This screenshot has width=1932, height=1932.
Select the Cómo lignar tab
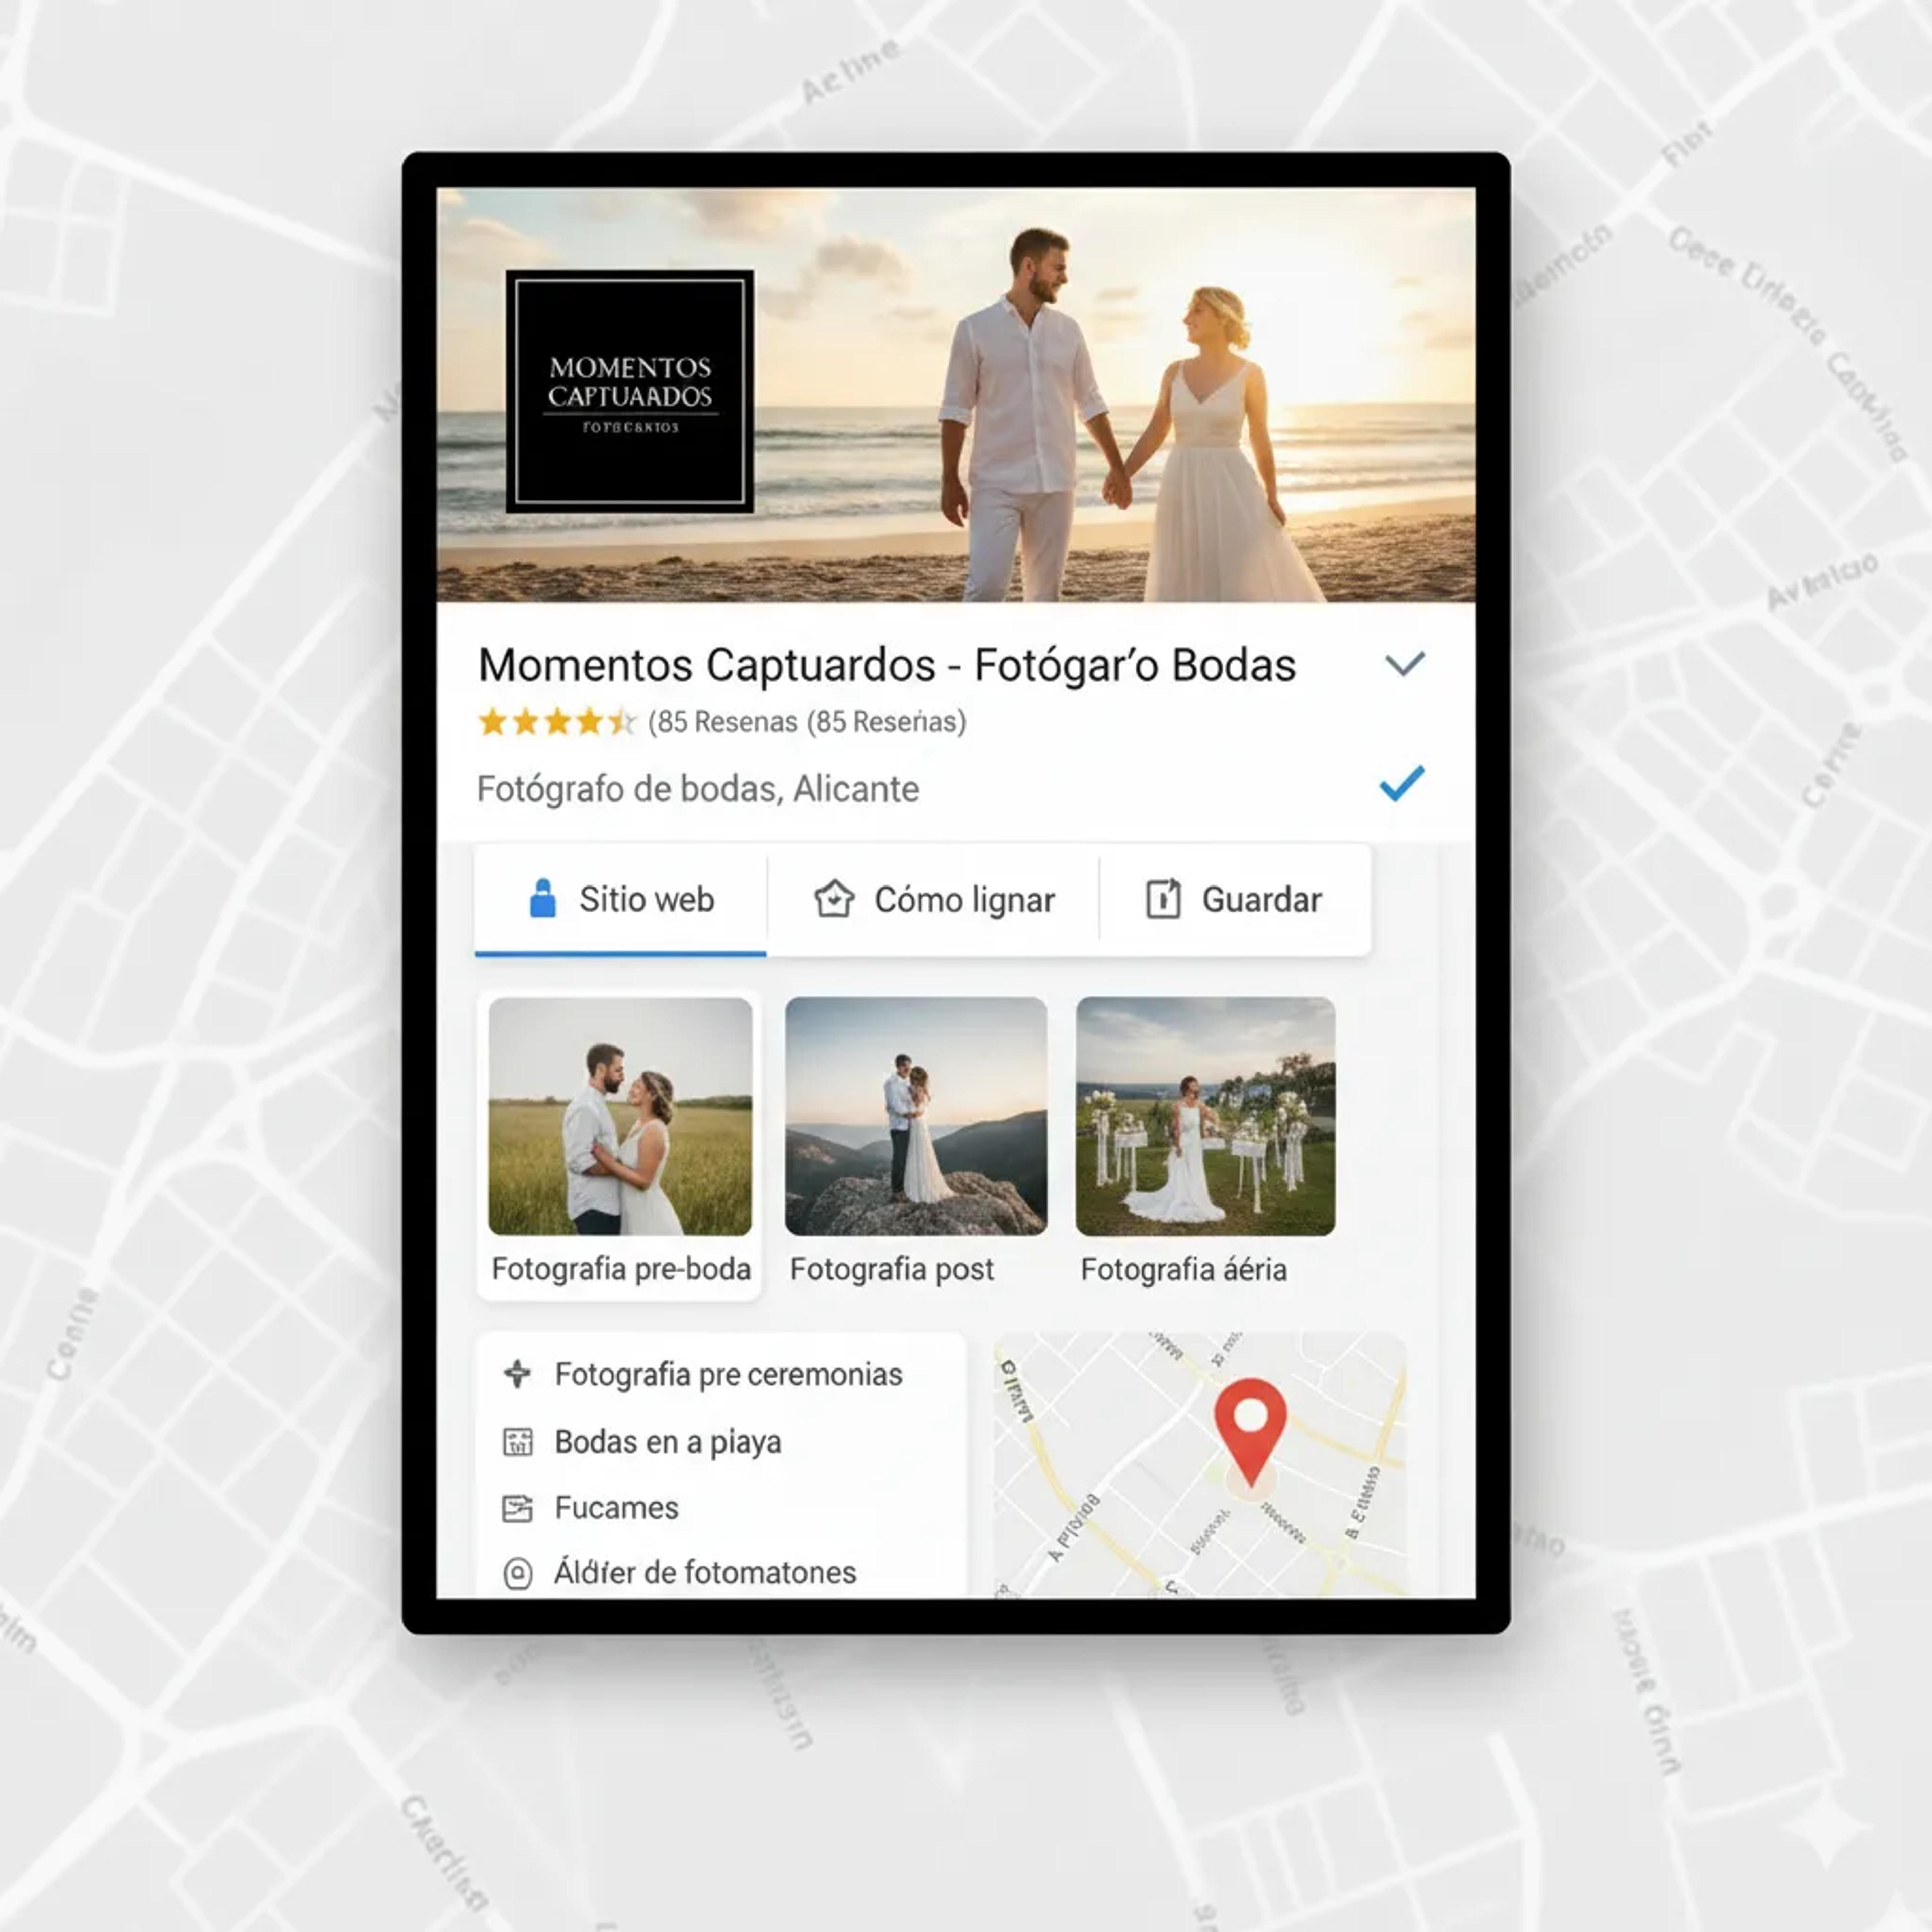pyautogui.click(x=933, y=900)
